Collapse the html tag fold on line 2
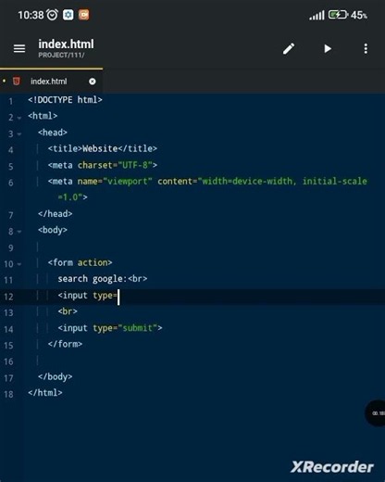The width and height of the screenshot is (385, 482). [x=19, y=118]
